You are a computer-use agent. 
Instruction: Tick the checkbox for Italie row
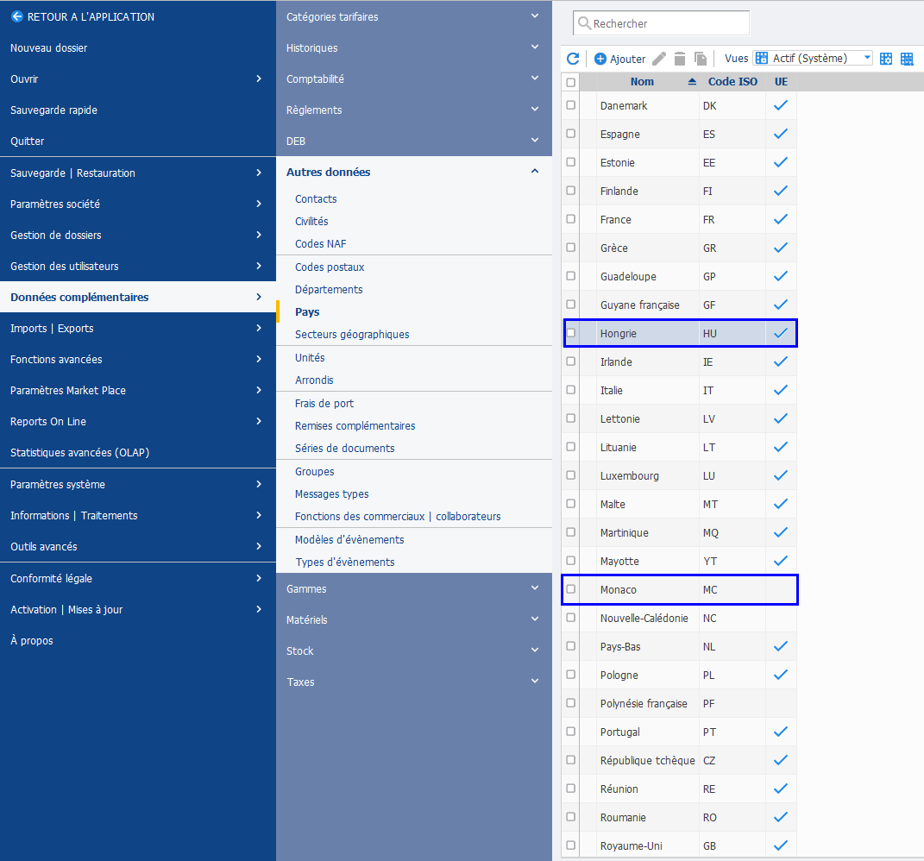tap(570, 390)
